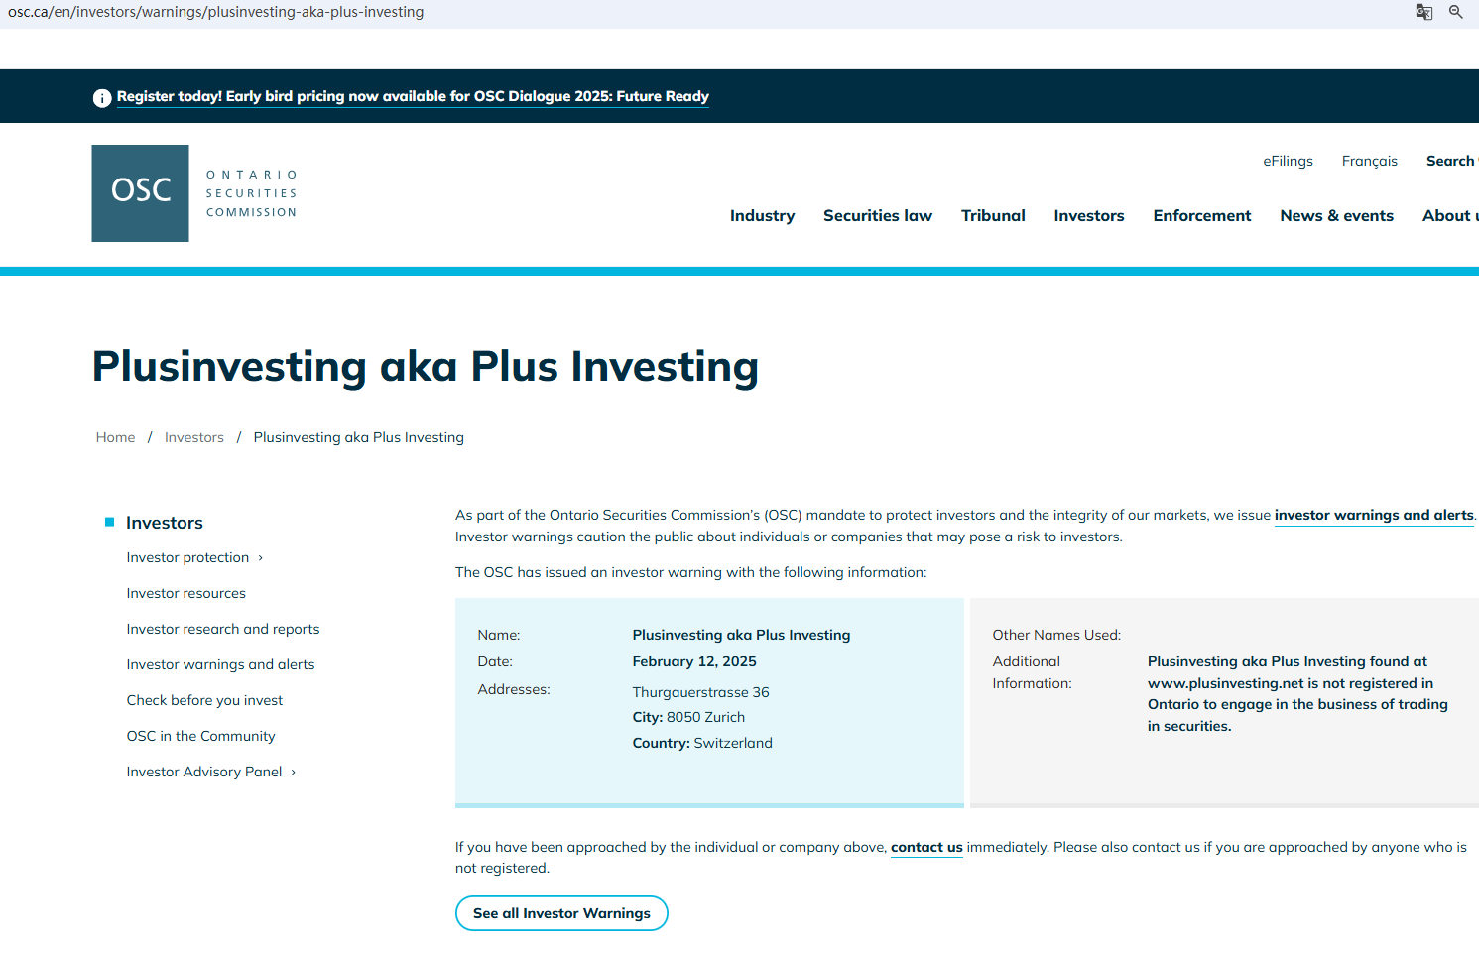Open the Tribunal menu
The height and width of the screenshot is (954, 1479).
[x=993, y=216]
